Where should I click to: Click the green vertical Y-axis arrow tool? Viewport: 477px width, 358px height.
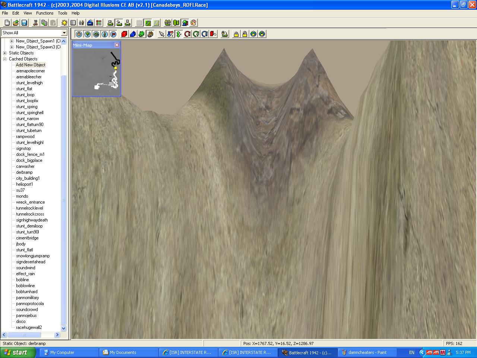click(179, 34)
